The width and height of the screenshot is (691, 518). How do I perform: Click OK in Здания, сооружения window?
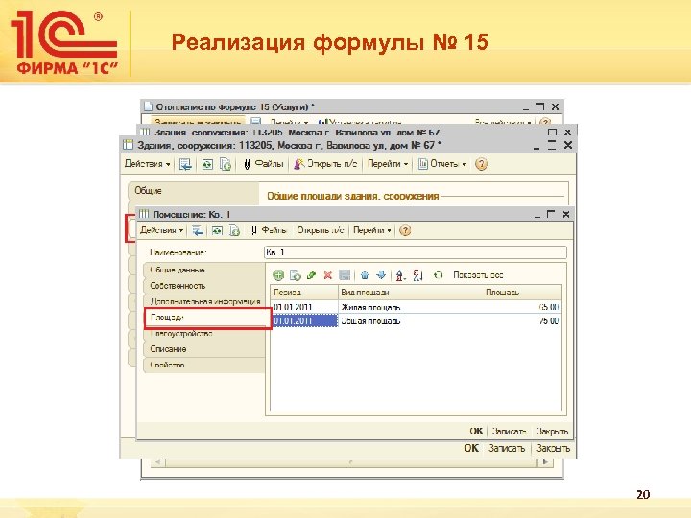pos(471,448)
